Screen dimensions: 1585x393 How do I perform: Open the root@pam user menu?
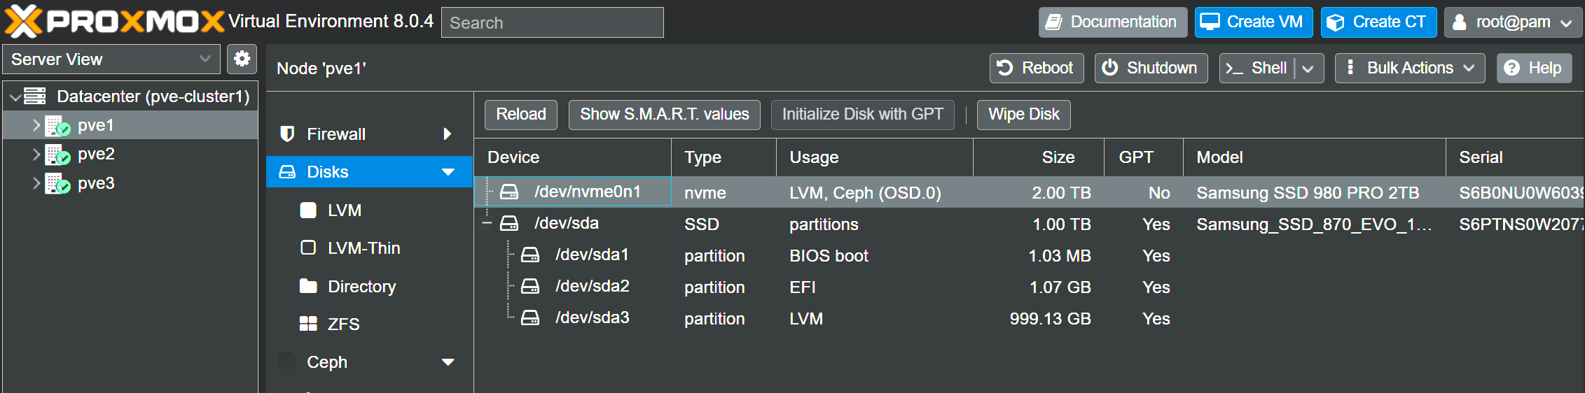pyautogui.click(x=1512, y=22)
